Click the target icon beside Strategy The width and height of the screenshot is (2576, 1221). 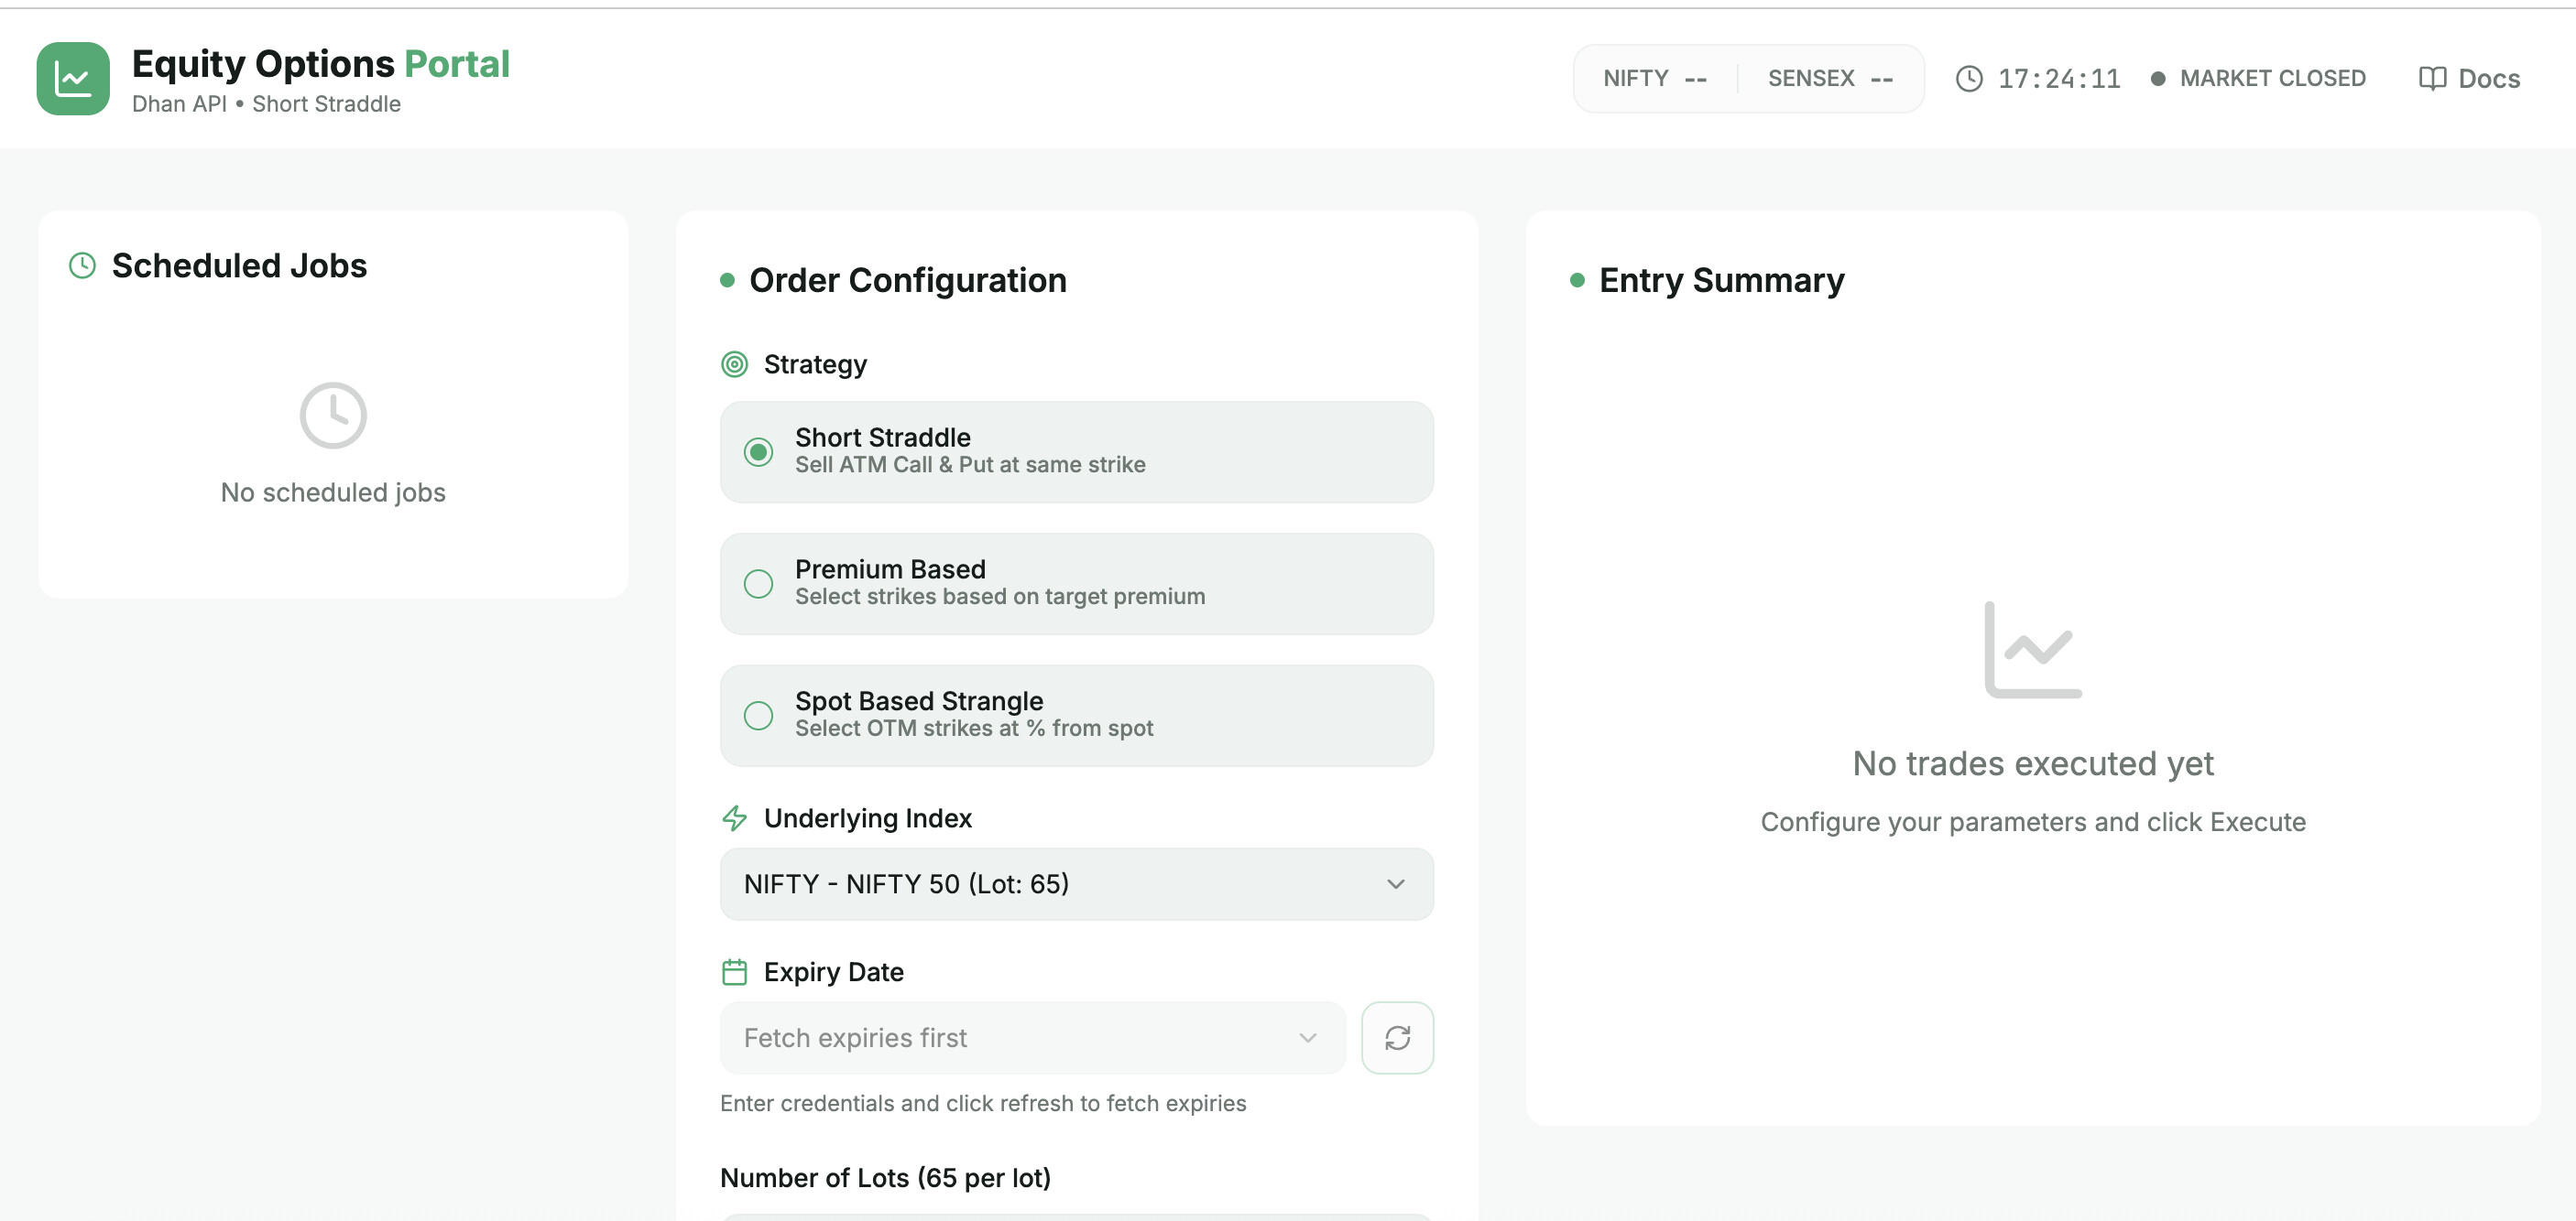[x=734, y=364]
